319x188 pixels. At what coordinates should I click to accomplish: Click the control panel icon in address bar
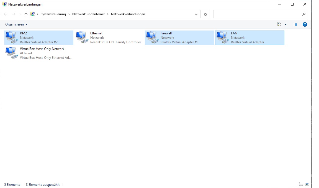[33, 14]
